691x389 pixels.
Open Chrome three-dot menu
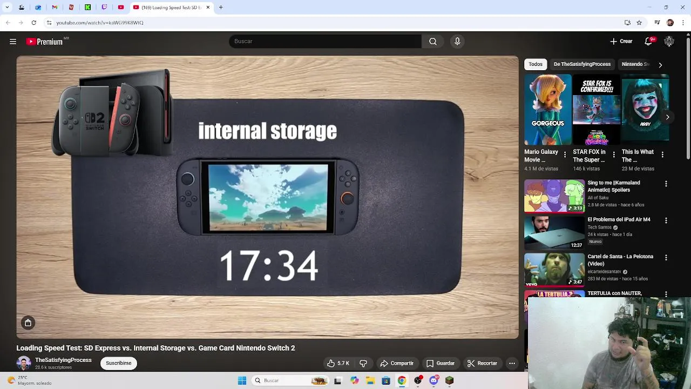pyautogui.click(x=683, y=23)
